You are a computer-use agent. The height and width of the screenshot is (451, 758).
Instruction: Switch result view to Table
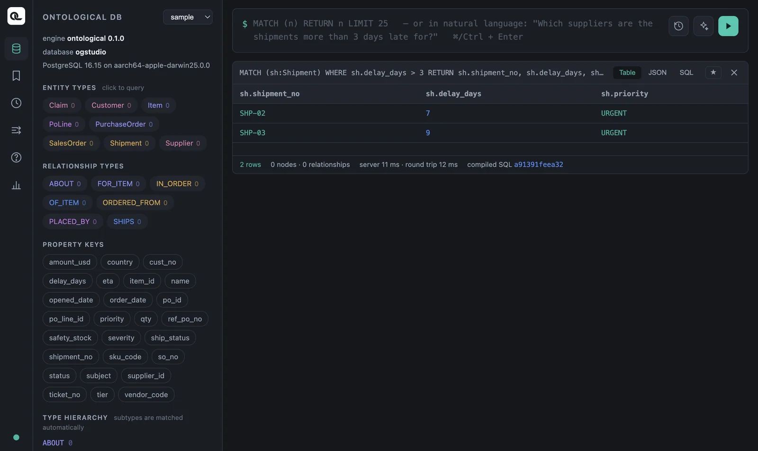[627, 72]
